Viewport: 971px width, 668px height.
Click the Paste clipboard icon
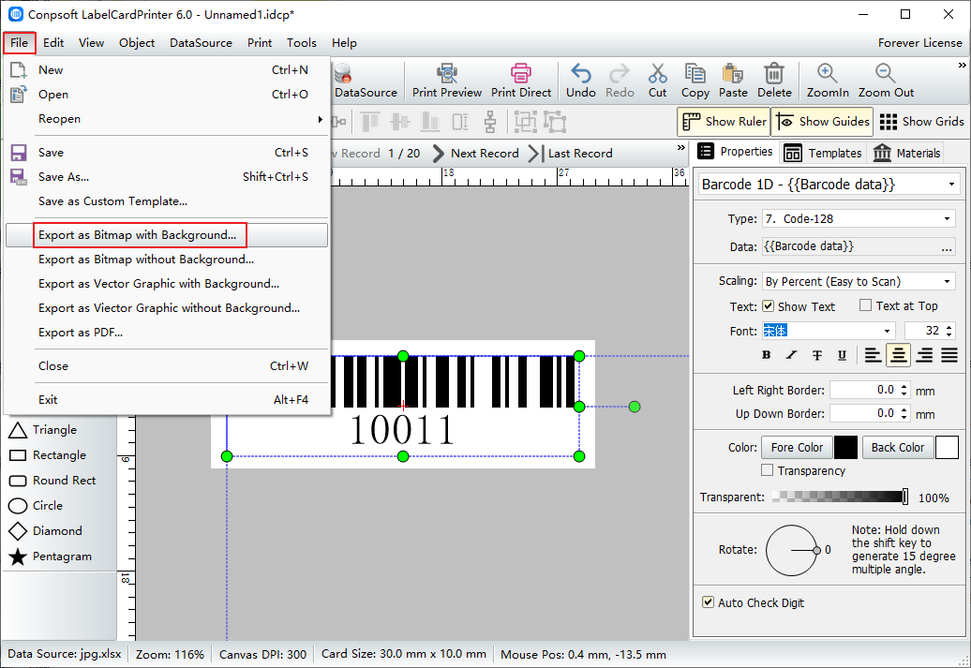coord(733,74)
